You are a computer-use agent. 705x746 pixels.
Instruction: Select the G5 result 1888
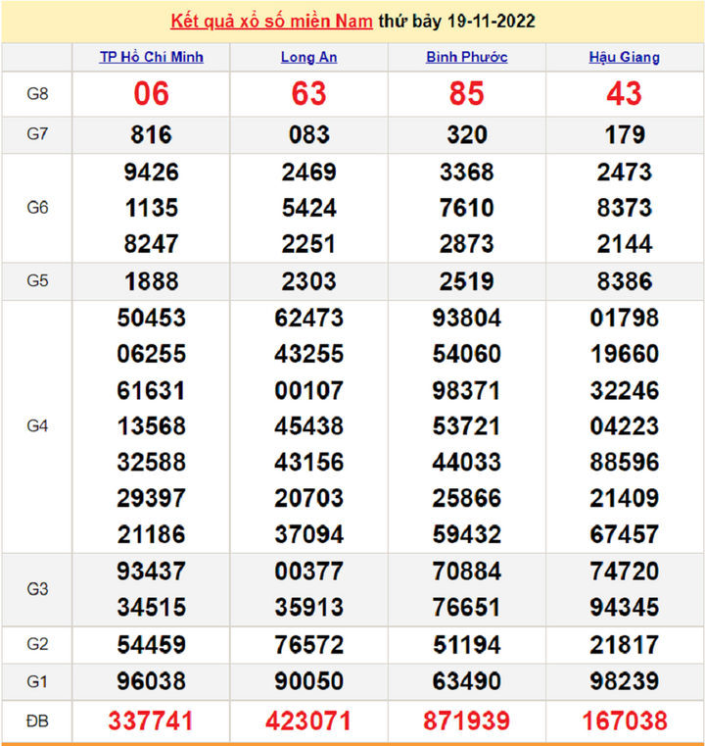152,281
